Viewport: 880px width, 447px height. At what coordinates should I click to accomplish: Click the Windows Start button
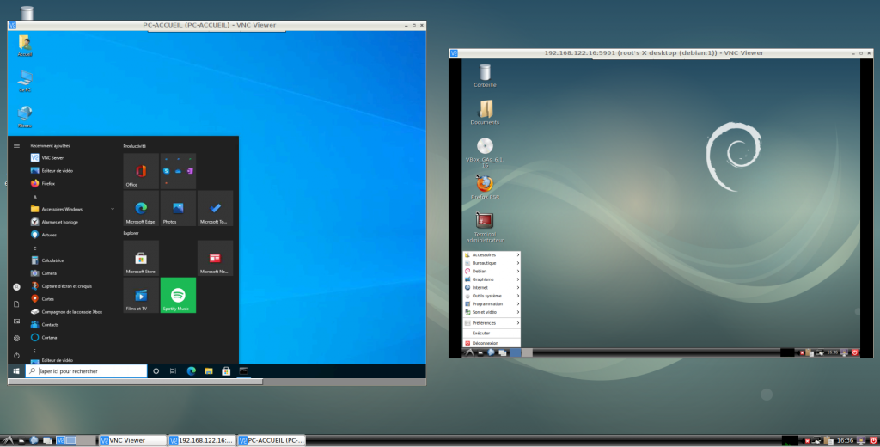pos(16,371)
